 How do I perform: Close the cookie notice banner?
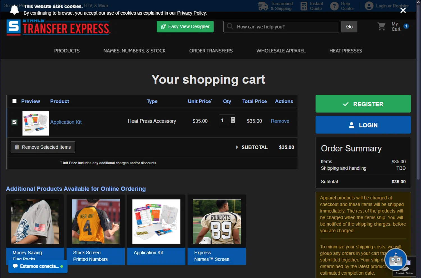pos(403,10)
